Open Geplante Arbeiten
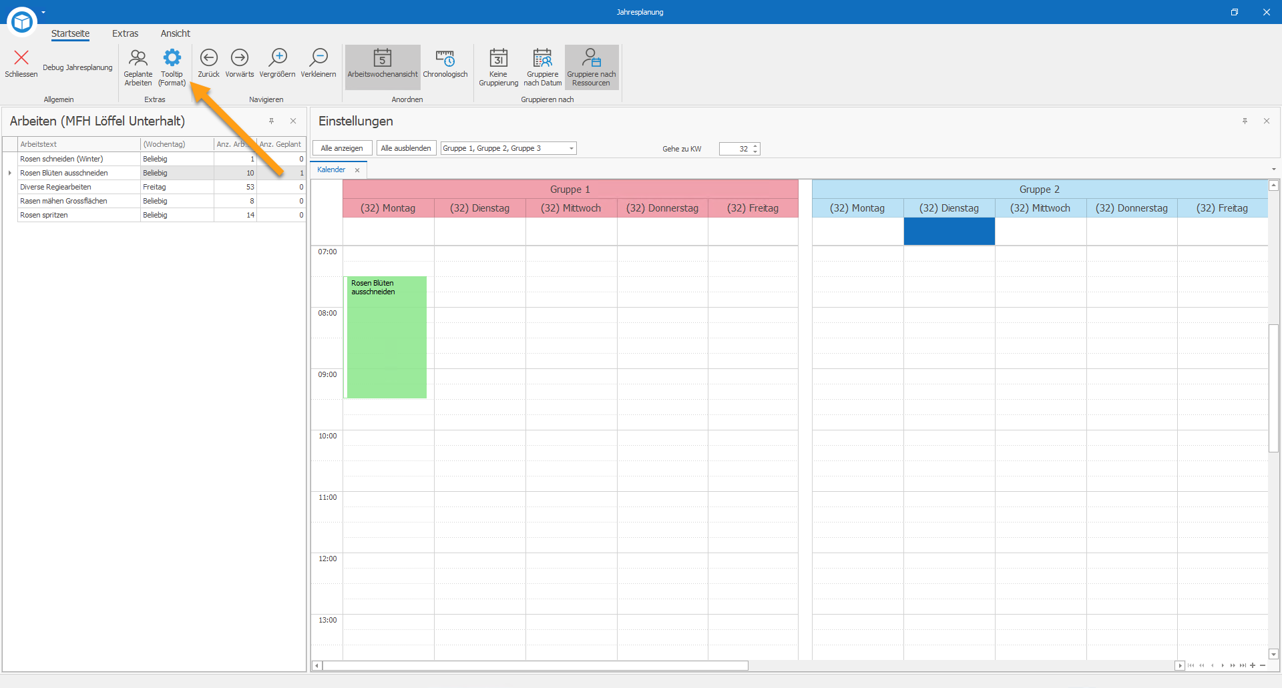 138,67
